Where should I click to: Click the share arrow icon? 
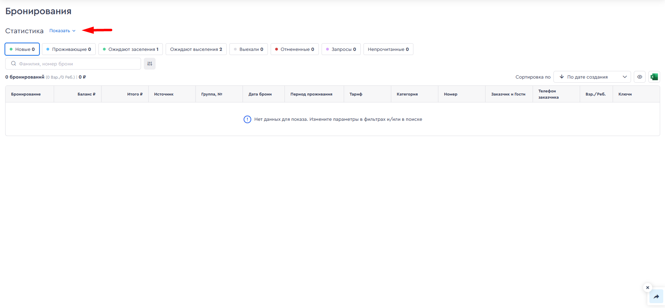pyautogui.click(x=656, y=297)
